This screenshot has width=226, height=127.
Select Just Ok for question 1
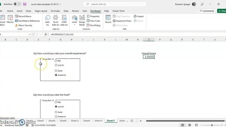coord(56,65)
